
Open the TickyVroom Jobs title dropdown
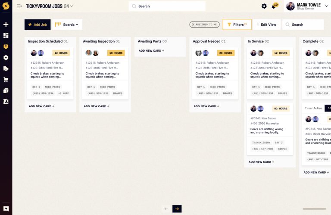(72, 6)
